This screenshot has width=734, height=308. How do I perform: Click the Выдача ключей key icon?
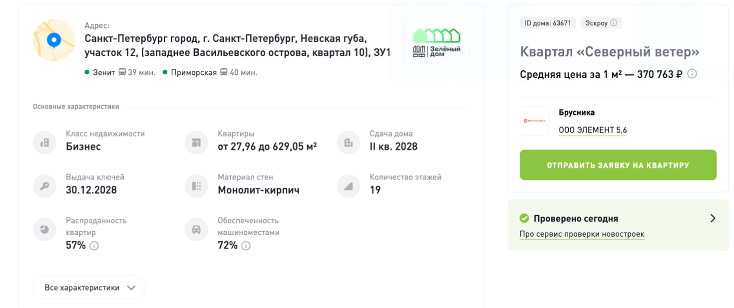tap(44, 186)
